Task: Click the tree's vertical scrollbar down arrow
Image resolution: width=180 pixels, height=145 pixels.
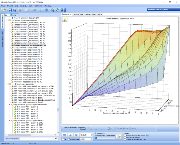Action: pos(58,132)
